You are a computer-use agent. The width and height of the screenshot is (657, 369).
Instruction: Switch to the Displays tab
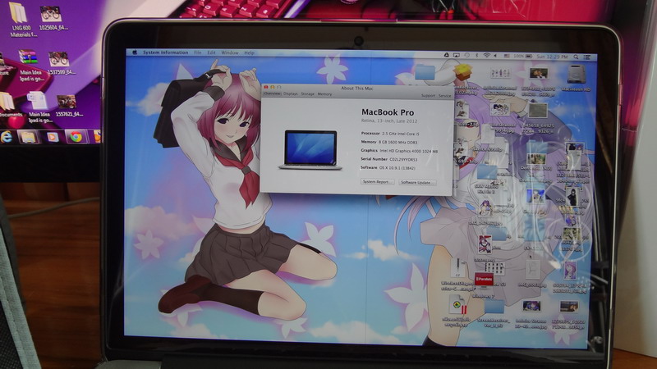coord(291,94)
